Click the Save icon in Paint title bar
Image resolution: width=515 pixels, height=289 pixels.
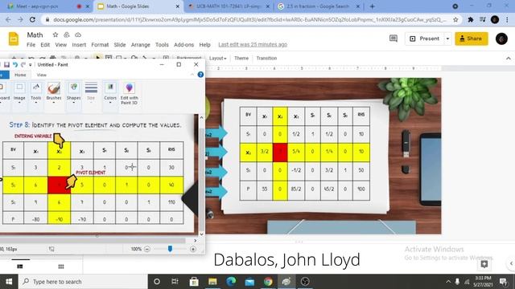click(x=6, y=64)
